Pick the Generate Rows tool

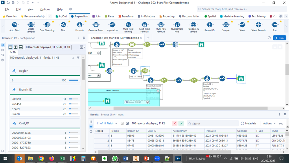96,27
